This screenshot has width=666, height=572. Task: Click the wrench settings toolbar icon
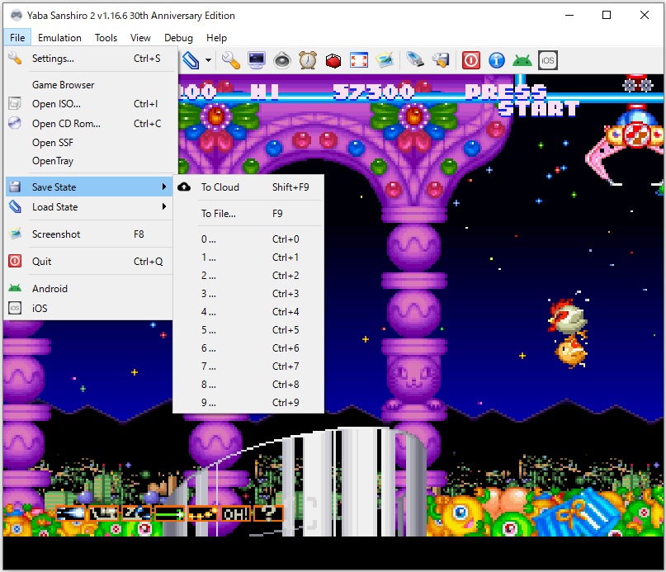(x=230, y=60)
